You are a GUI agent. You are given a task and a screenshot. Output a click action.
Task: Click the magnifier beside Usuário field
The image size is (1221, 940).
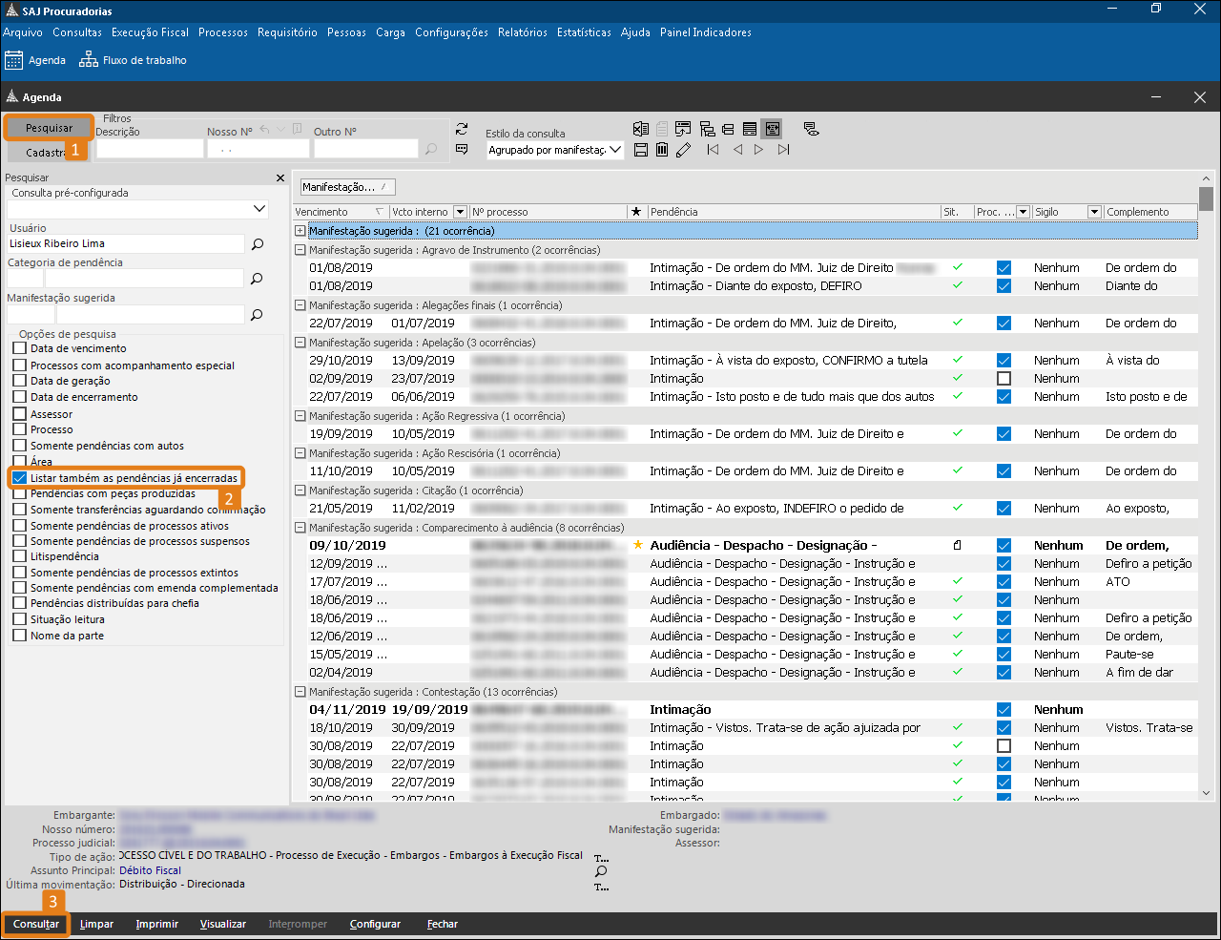pos(258,244)
